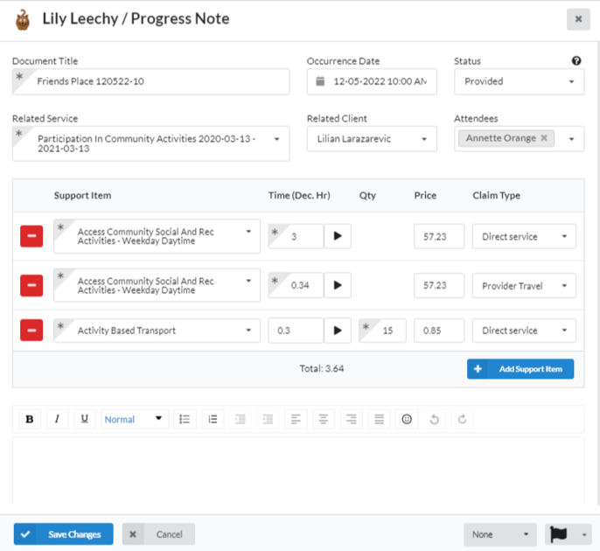Remove Annette Orange from attendees
This screenshot has height=551, width=600.
coord(544,138)
